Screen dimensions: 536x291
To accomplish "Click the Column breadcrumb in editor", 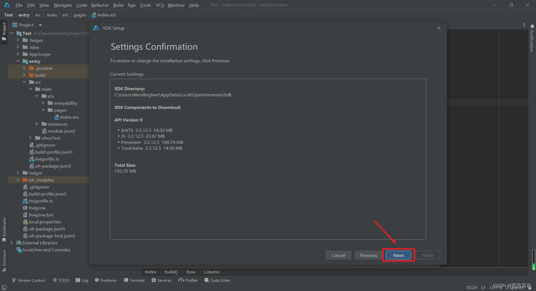I will tap(211, 272).
